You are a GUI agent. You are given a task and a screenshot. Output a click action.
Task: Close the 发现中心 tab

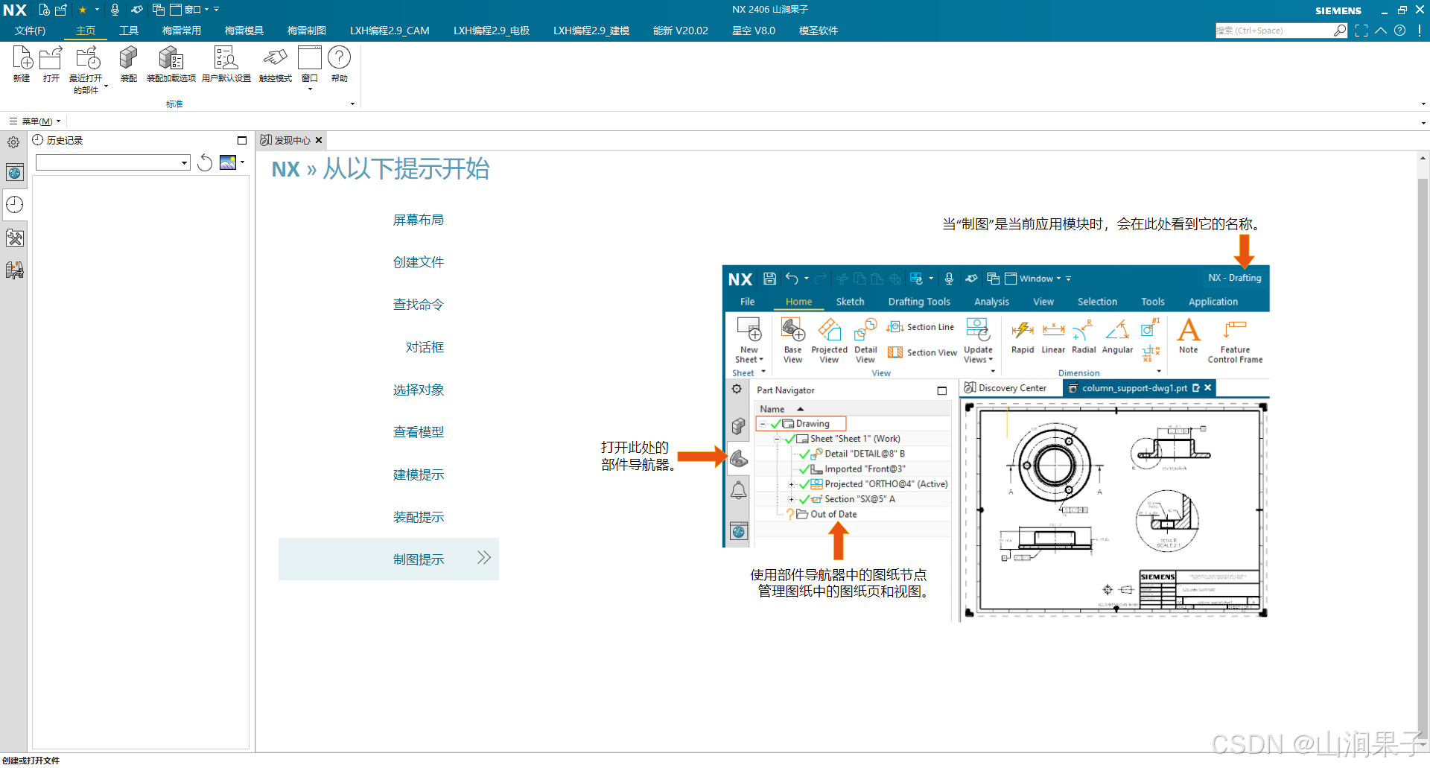(x=319, y=140)
